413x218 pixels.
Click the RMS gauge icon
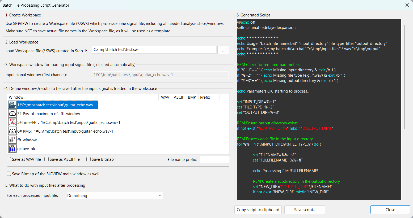coord(12,131)
